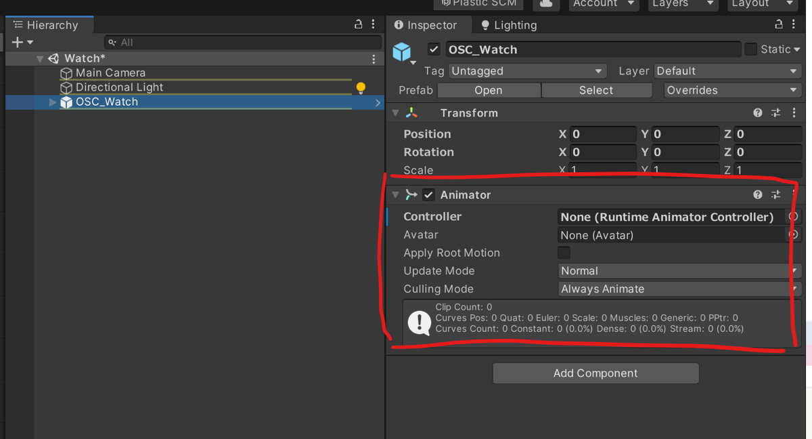Open the prefab Overrides dropdown

(x=731, y=90)
